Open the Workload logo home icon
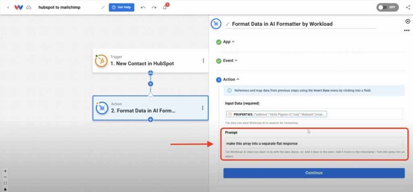The width and height of the screenshot is (413, 192). click(x=19, y=7)
